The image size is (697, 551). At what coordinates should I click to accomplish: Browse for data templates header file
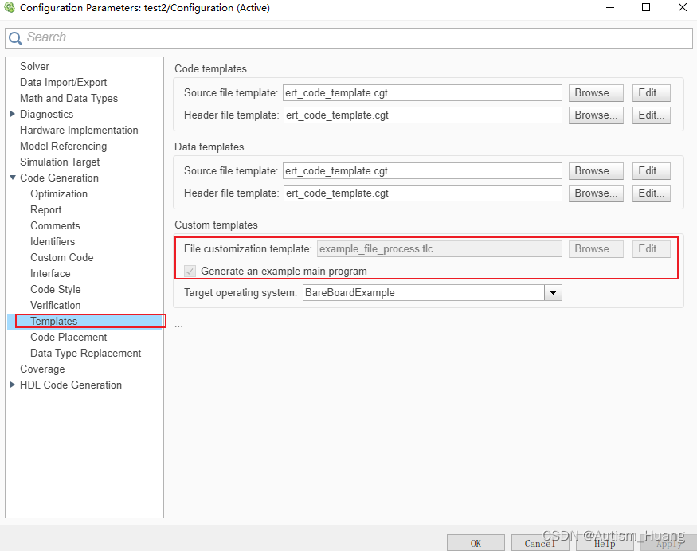click(596, 193)
